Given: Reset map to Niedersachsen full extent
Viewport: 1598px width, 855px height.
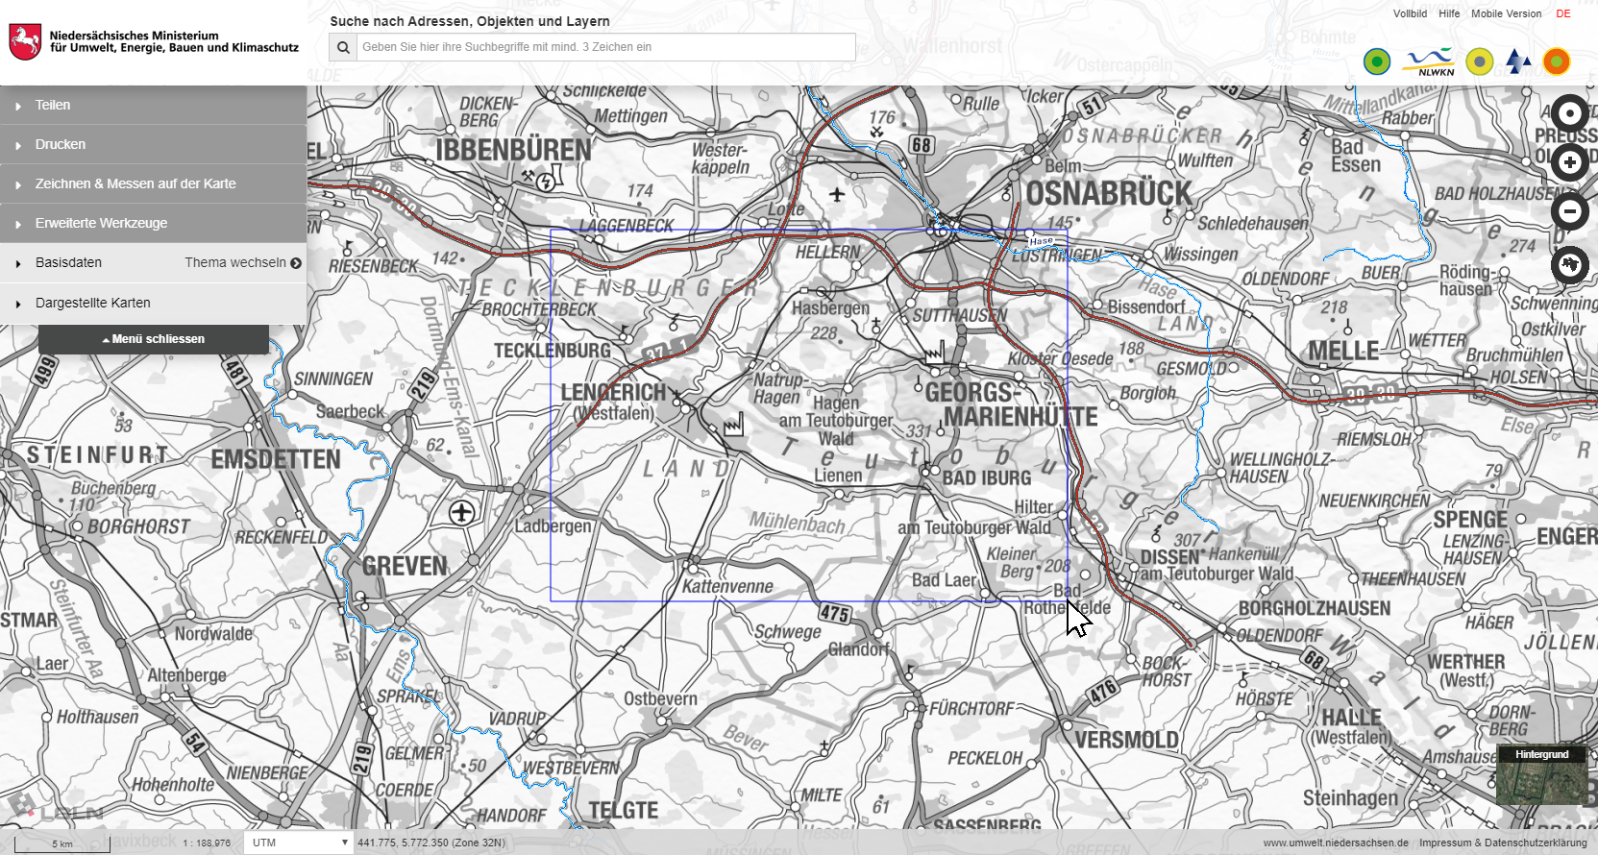Looking at the screenshot, I should tap(1570, 263).
